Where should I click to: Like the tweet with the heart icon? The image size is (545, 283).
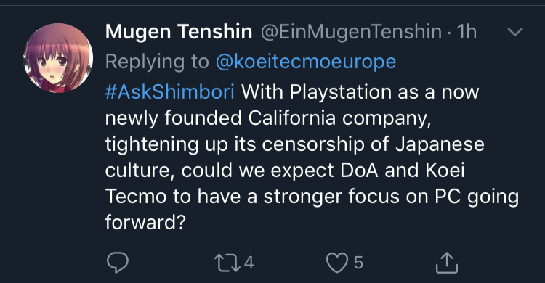336,263
